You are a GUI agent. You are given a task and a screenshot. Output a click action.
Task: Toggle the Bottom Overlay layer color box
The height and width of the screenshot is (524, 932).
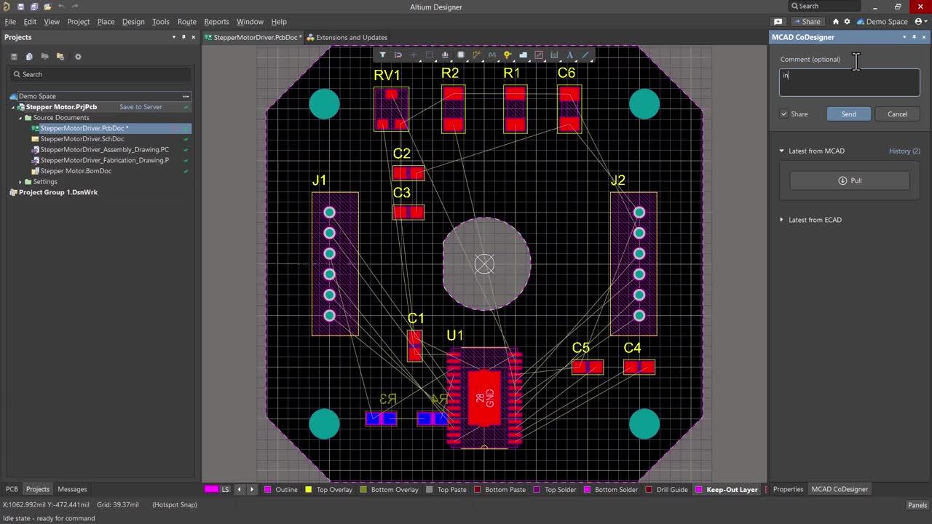pos(363,490)
